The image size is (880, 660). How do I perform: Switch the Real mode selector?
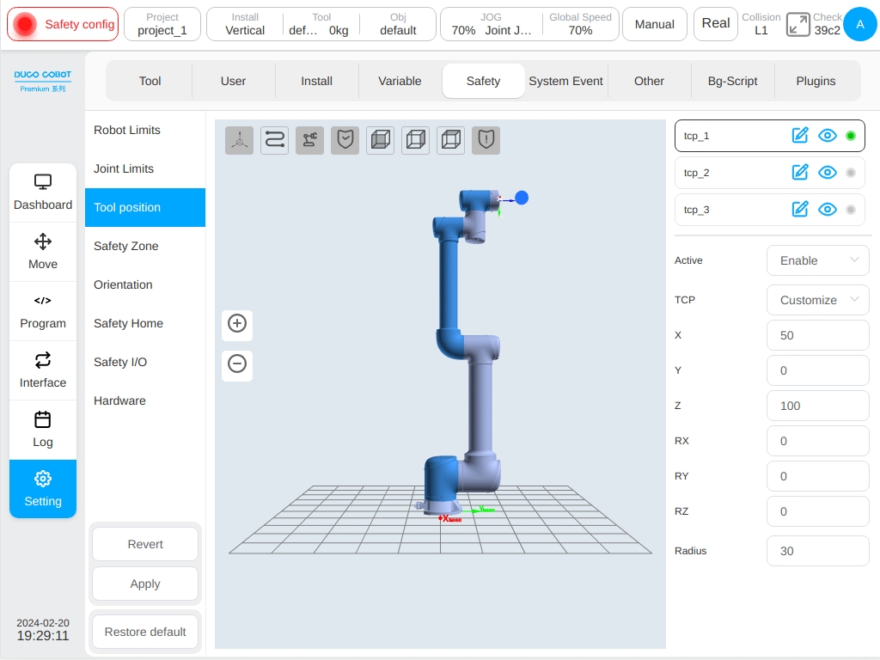tap(716, 24)
